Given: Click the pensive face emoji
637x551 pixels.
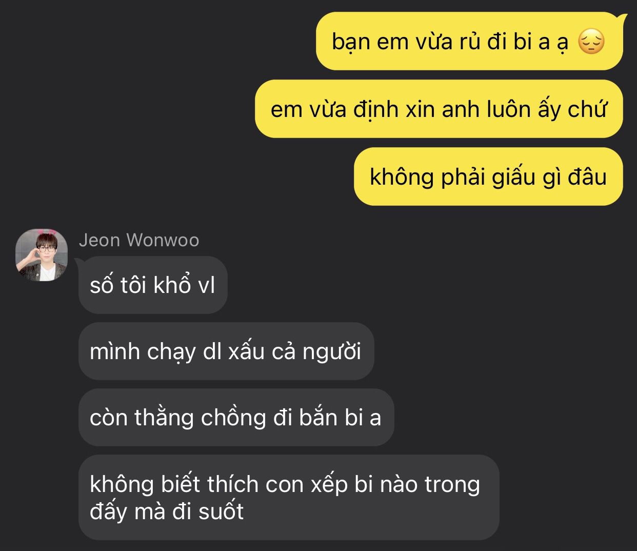Looking at the screenshot, I should click(x=591, y=42).
